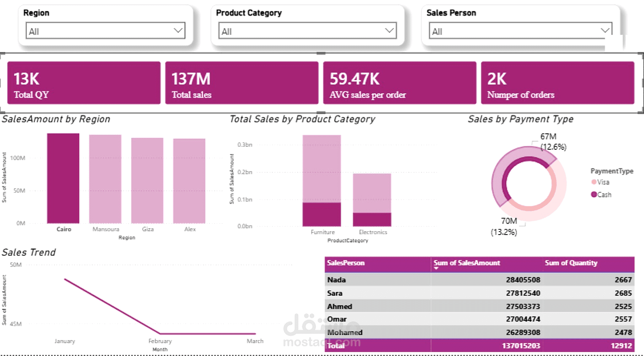Viewport: 644px width, 356px height.
Task: Select the Alex bar in region chart
Action: click(x=189, y=181)
